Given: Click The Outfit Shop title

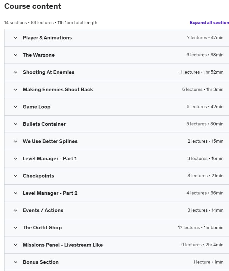Looking at the screenshot, I should coord(42,228).
